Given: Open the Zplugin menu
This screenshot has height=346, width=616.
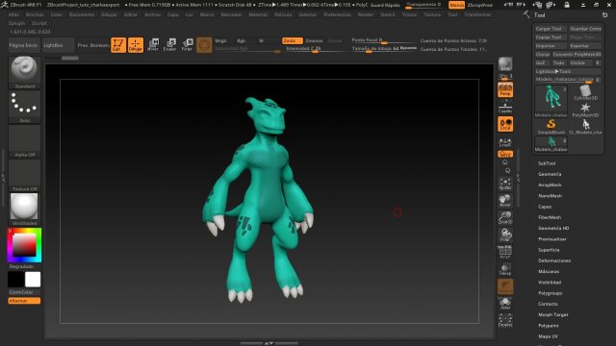Looking at the screenshot, I should [x=16, y=23].
